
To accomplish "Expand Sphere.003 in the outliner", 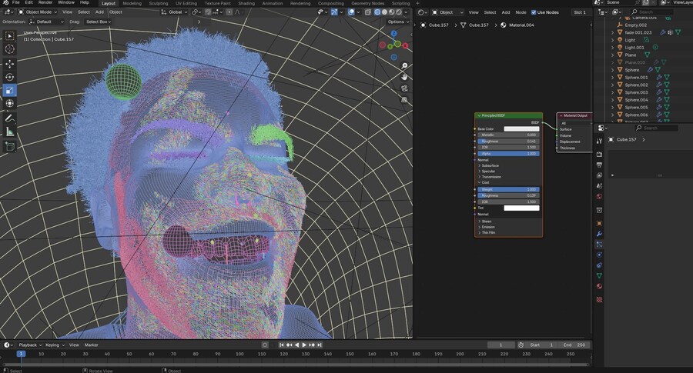I will coord(613,92).
